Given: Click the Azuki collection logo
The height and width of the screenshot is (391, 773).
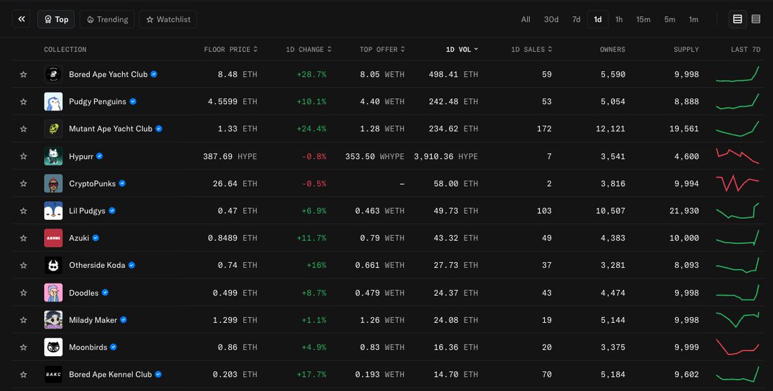Looking at the screenshot, I should pos(53,238).
